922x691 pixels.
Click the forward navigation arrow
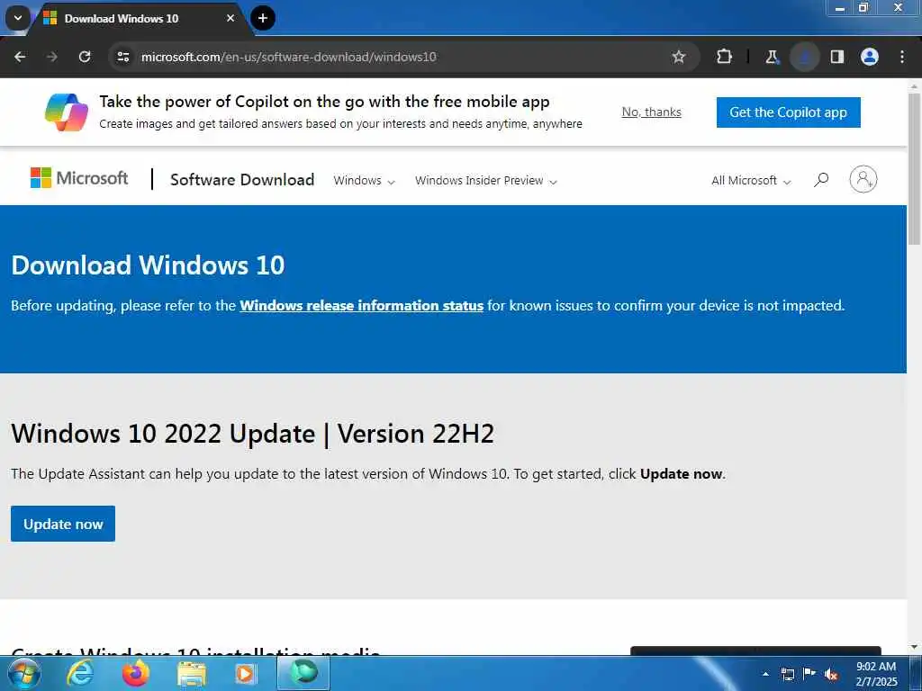point(52,57)
